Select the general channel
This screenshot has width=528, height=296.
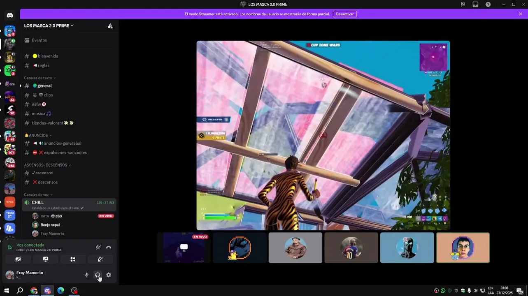click(69, 86)
